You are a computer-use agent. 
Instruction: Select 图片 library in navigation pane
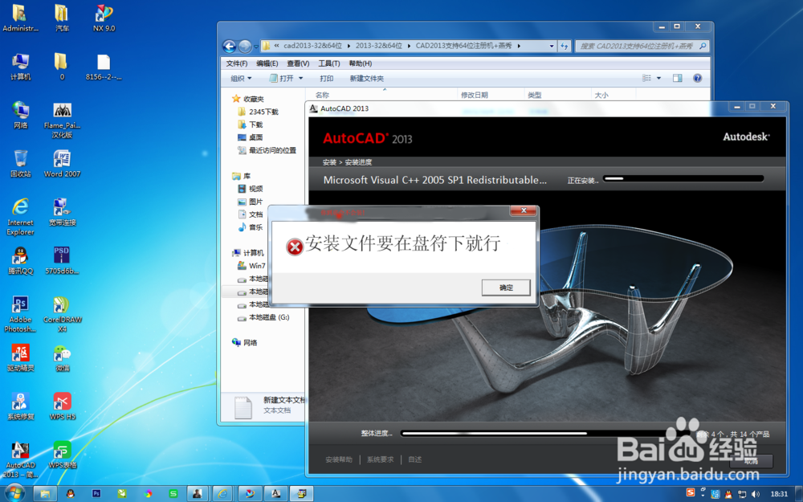251,202
